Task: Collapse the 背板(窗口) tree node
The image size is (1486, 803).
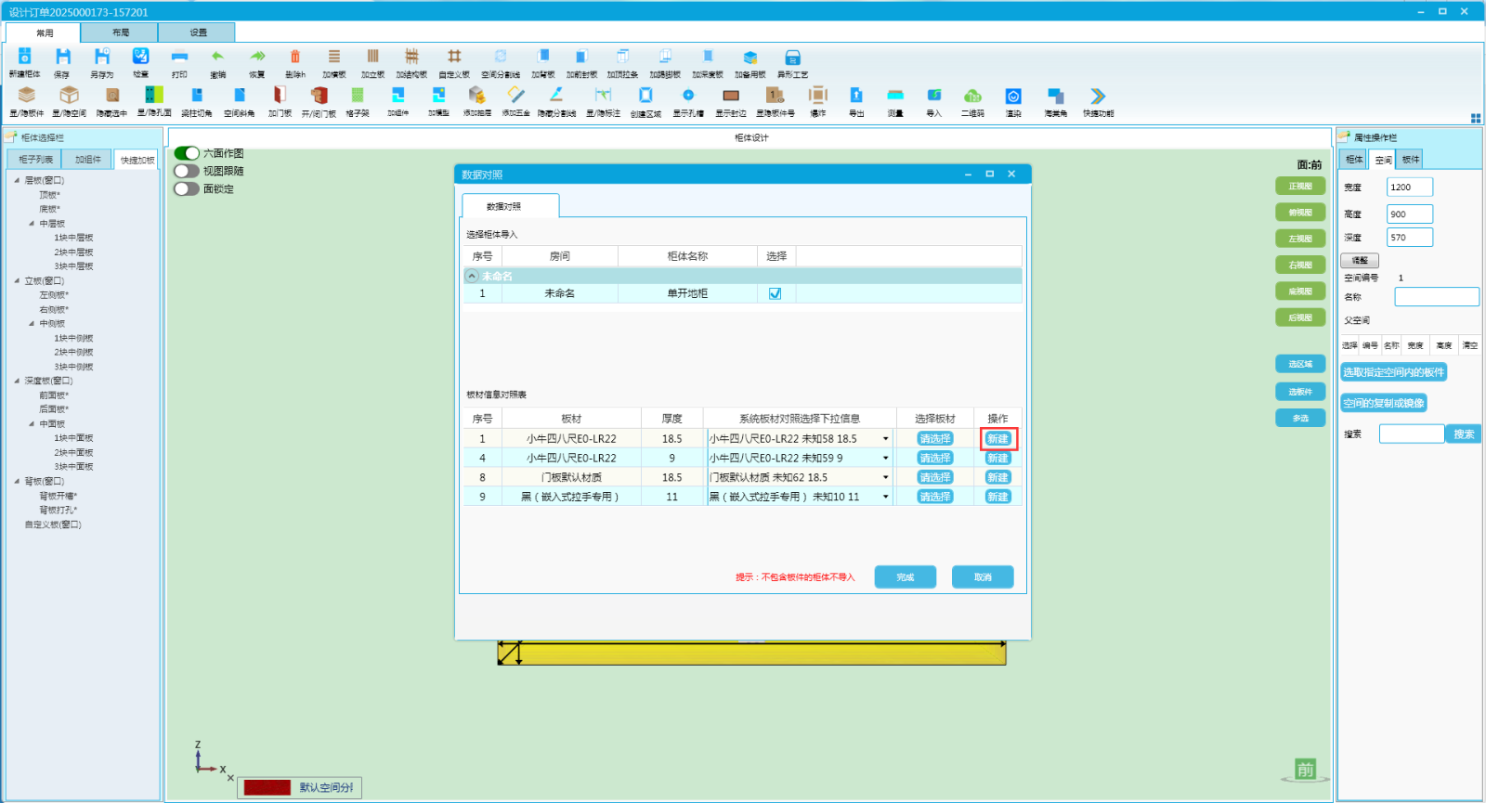Action: pyautogui.click(x=17, y=482)
